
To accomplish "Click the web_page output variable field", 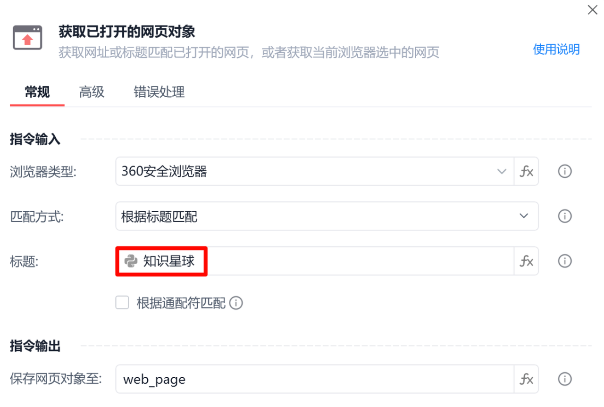I will point(314,379).
